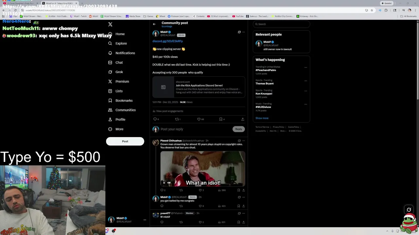Open the Terms of Service footer link

[262, 127]
